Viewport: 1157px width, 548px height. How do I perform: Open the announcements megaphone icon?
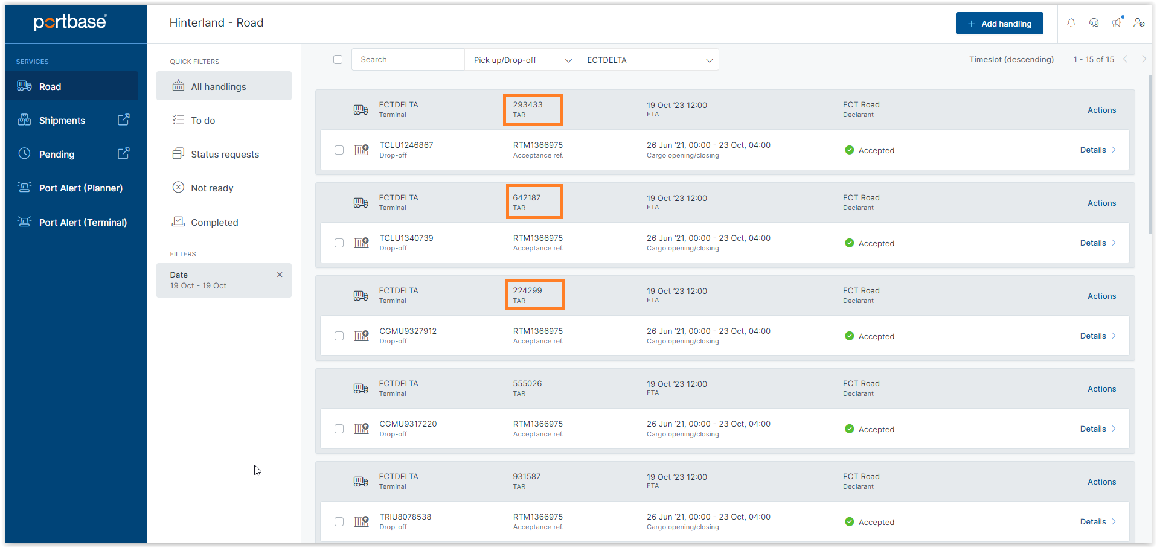1116,23
